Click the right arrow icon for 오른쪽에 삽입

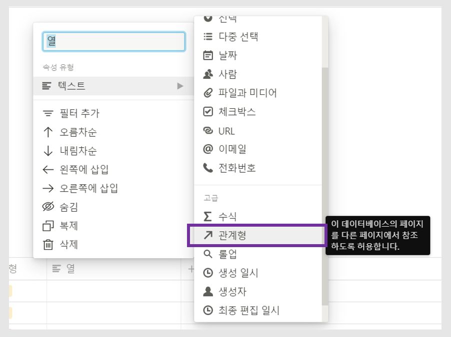(x=48, y=188)
